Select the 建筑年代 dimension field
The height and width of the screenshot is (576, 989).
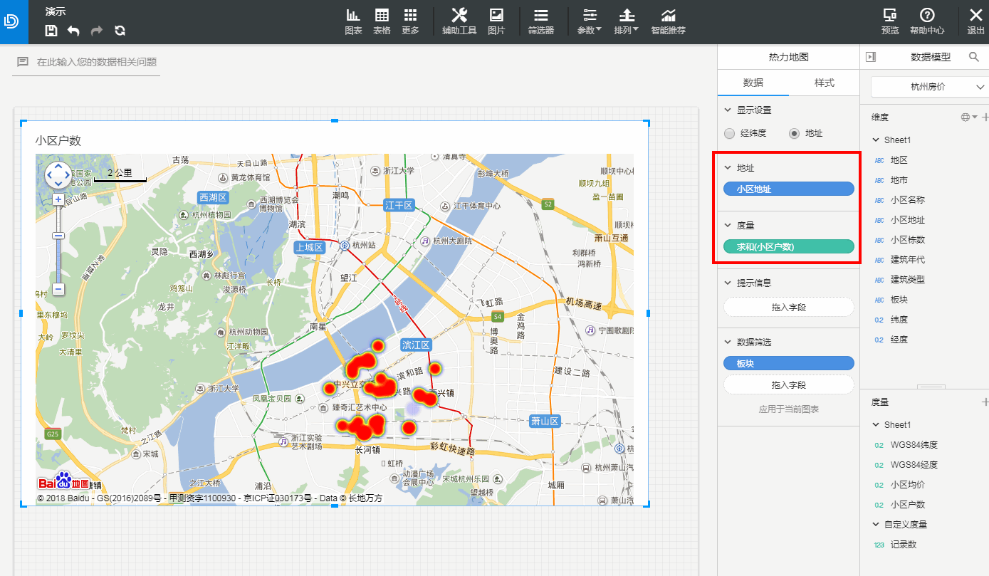907,260
